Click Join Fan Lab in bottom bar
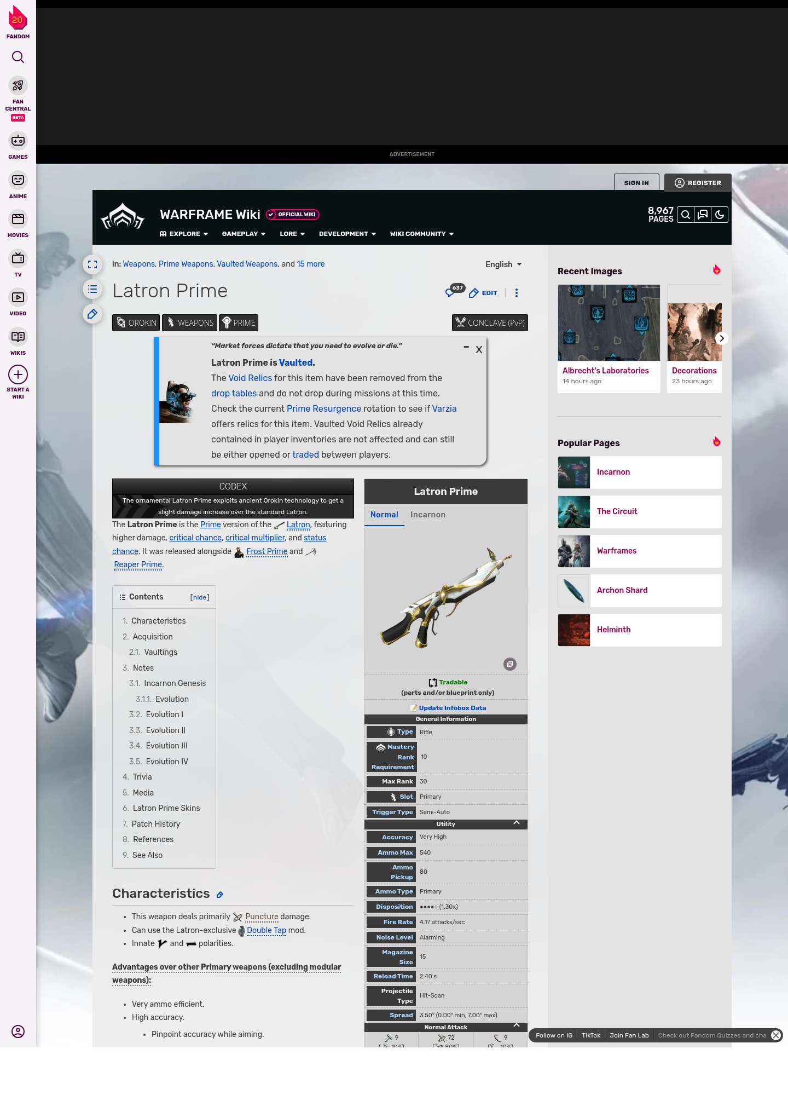Viewport: 788px width, 1095px height. (x=629, y=1035)
